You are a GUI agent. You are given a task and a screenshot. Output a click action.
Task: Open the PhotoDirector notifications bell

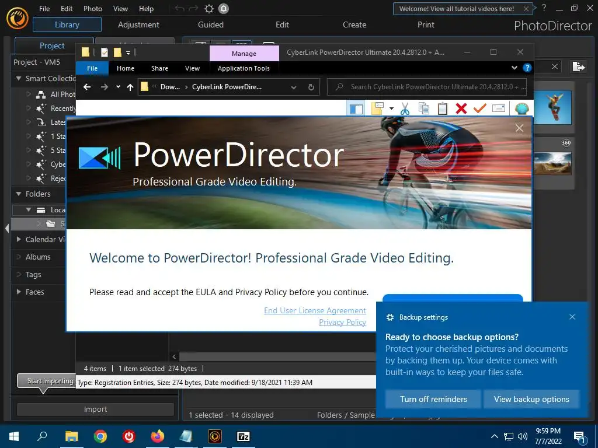tap(224, 8)
